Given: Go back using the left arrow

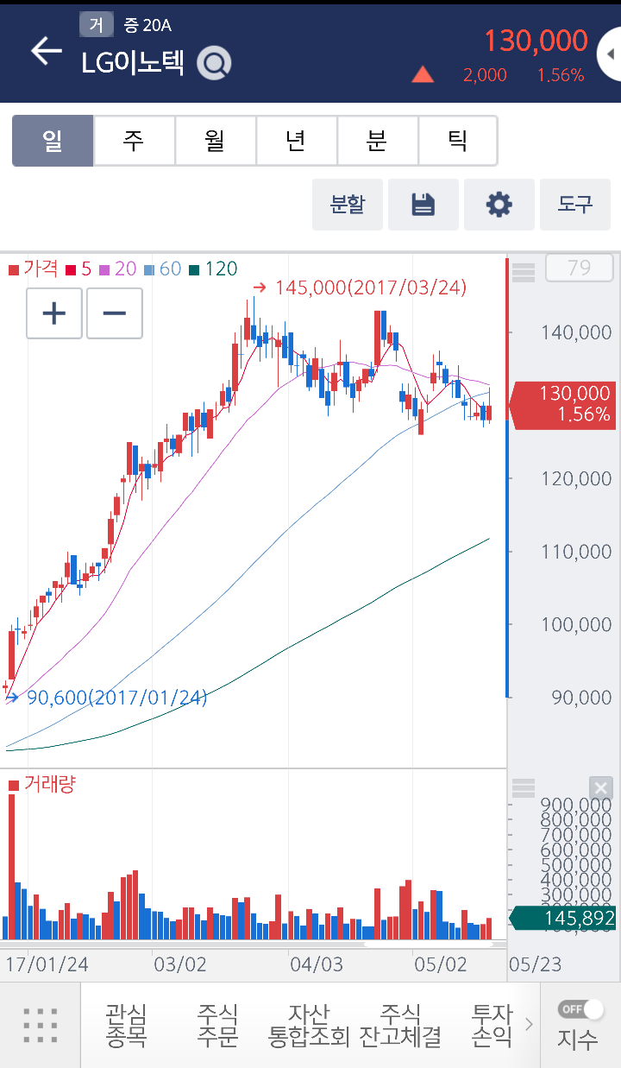Looking at the screenshot, I should 47,51.
